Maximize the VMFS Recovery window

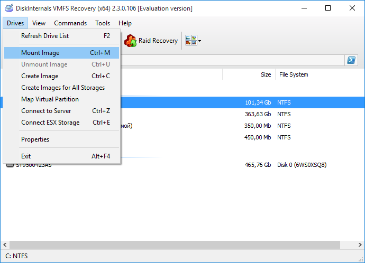pyautogui.click(x=328, y=8)
